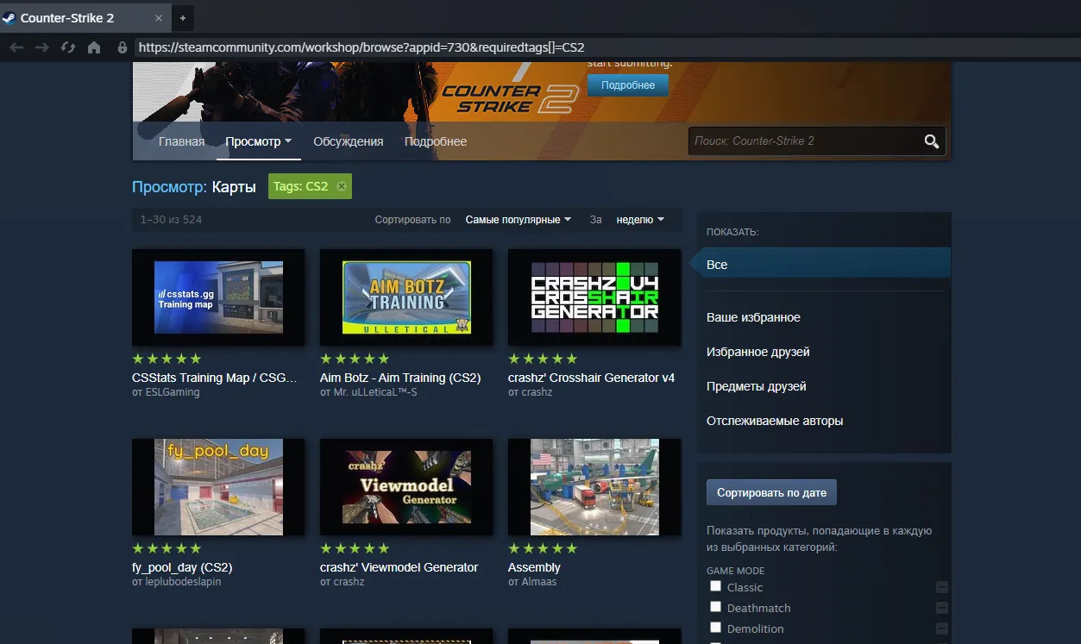Open fy_pool_day (CS2) title link
This screenshot has width=1081, height=644.
click(182, 567)
